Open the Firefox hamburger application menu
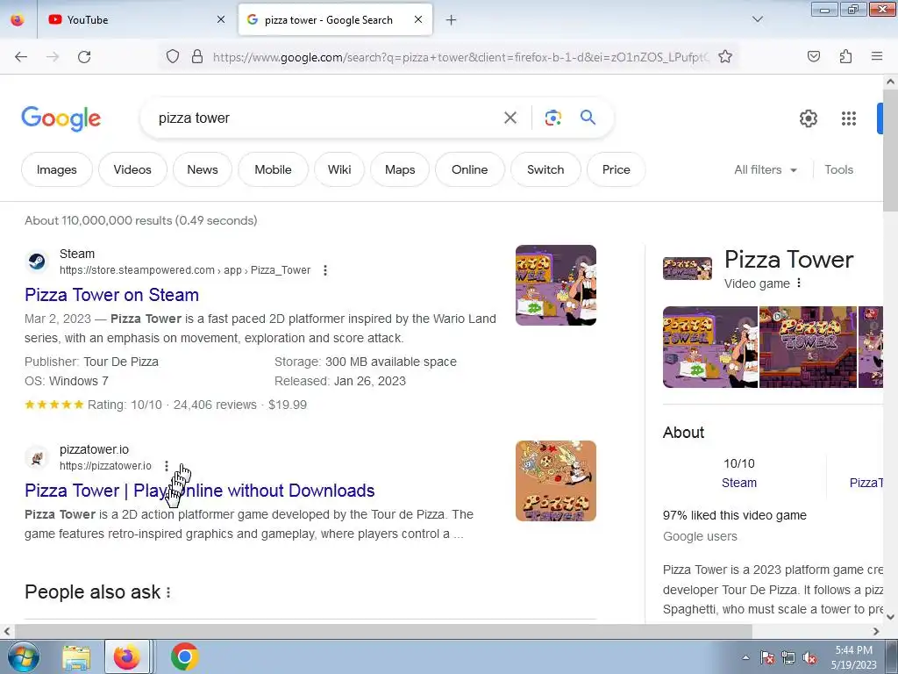This screenshot has width=898, height=674. [877, 56]
